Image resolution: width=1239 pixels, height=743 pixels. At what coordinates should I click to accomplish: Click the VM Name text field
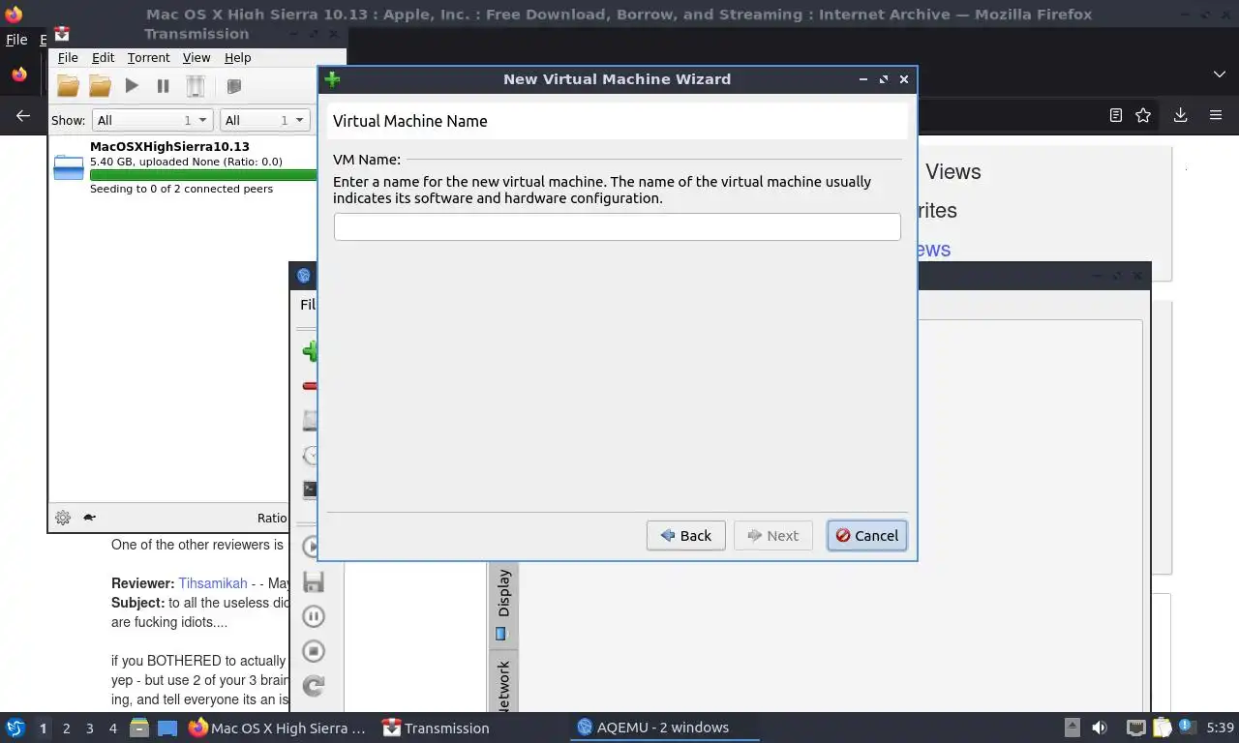pos(617,226)
